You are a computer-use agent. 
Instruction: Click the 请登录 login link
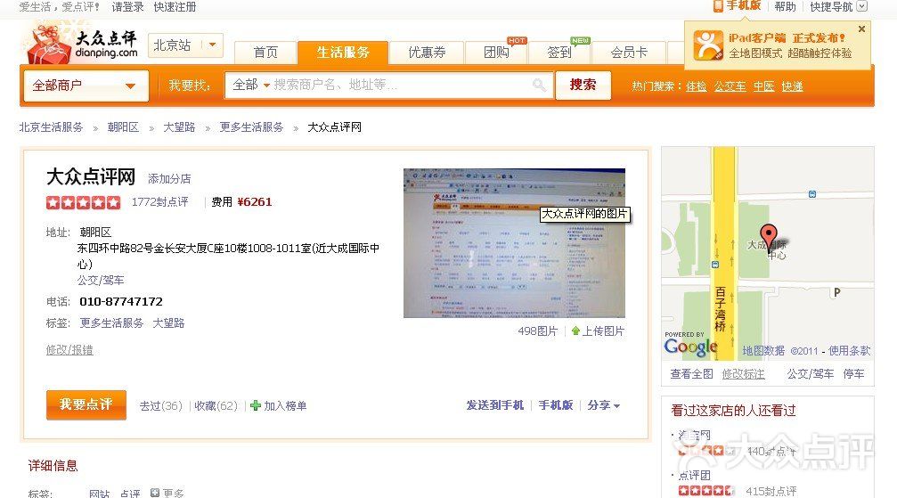pos(127,7)
